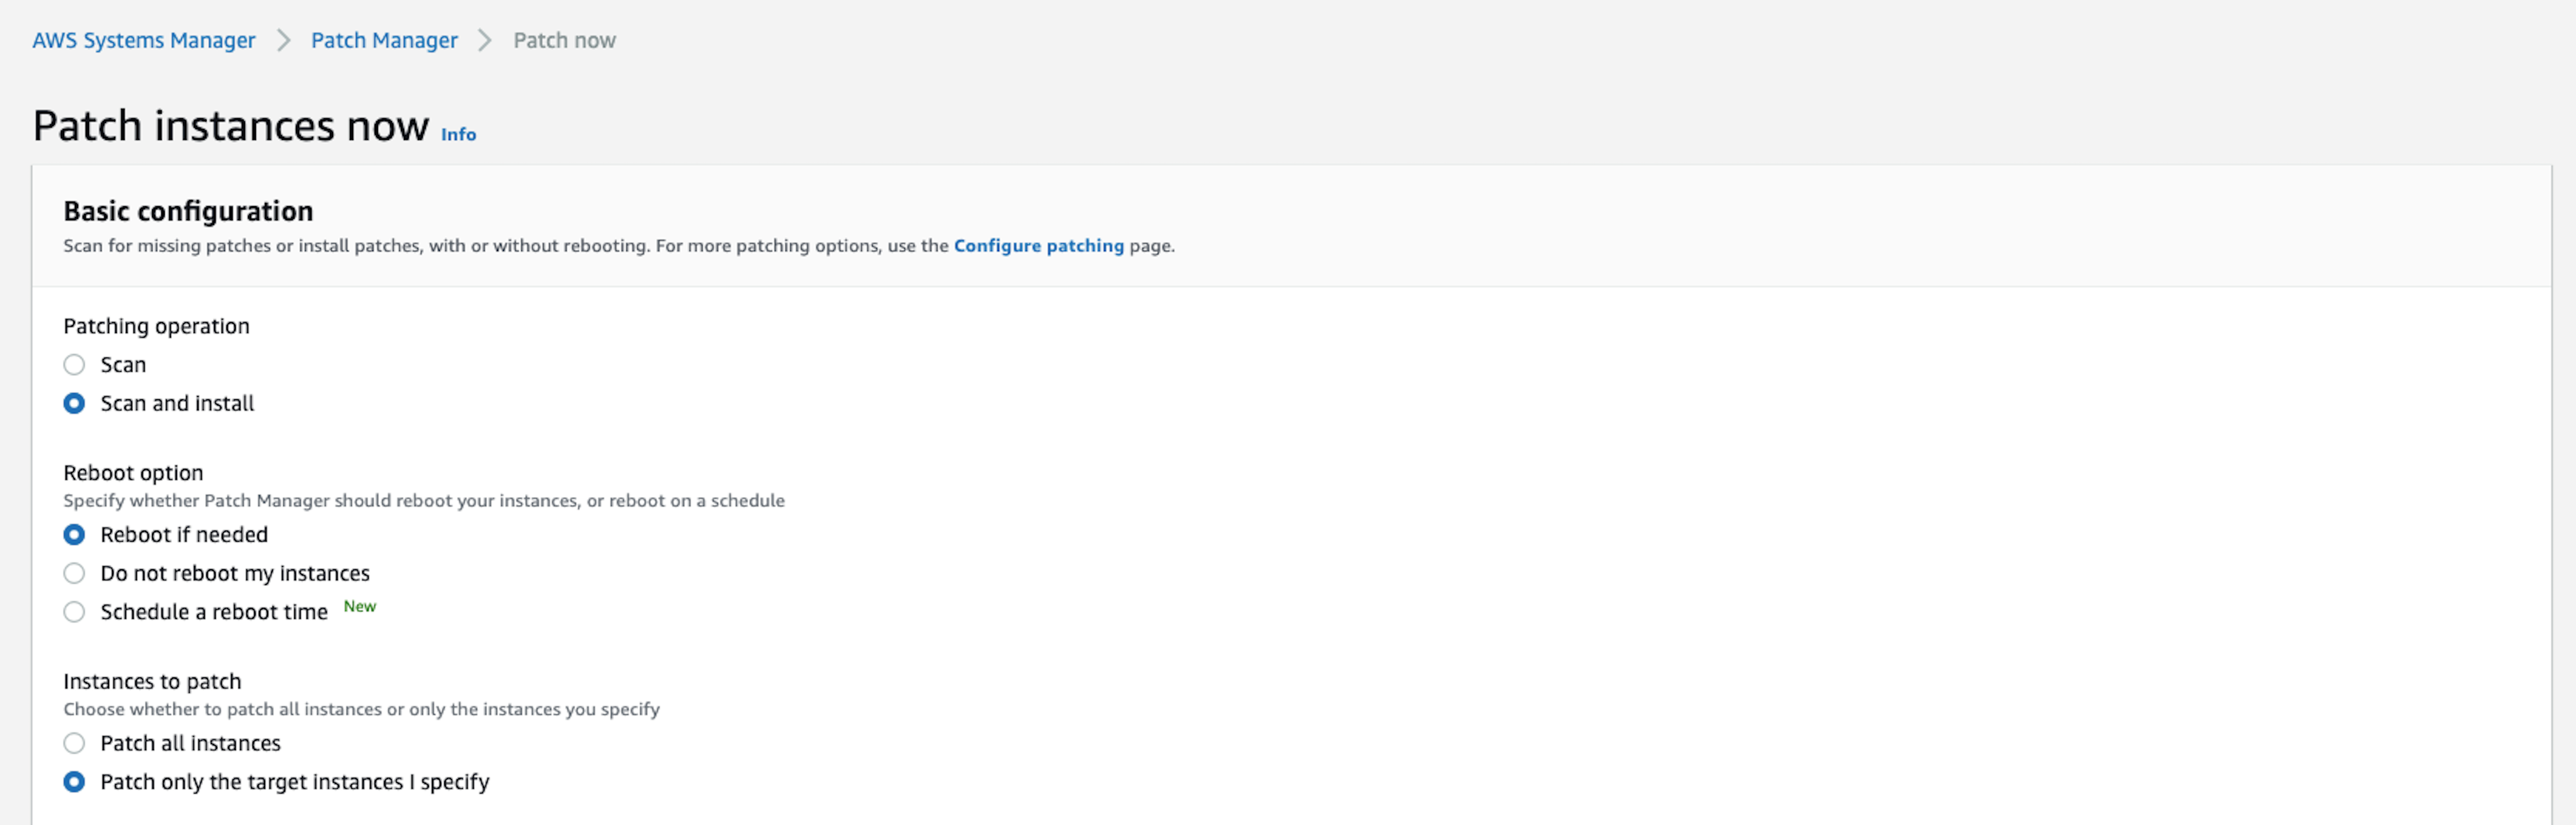Viewport: 2576px width, 825px height.
Task: Go to Patch Manager breadcrumb
Action: (x=384, y=40)
